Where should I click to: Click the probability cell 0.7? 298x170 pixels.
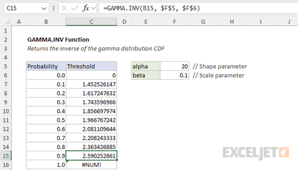click(46, 138)
